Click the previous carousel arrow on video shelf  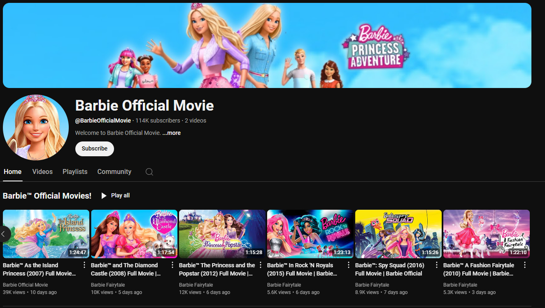(x=4, y=234)
